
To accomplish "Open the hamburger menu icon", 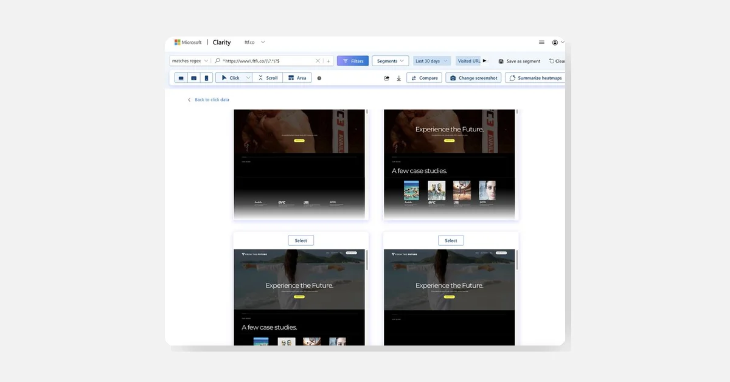I will 541,43.
